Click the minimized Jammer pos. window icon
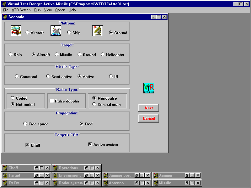 105,175
